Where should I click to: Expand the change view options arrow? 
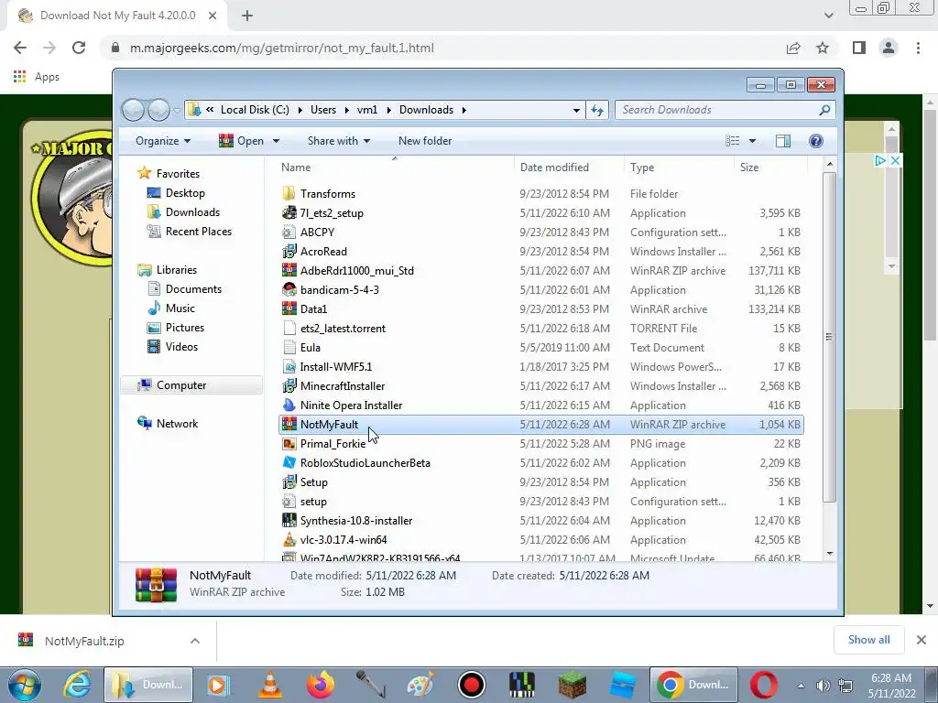752,141
